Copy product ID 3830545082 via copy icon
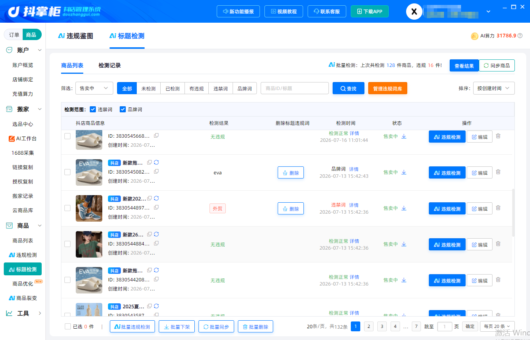 156,171
